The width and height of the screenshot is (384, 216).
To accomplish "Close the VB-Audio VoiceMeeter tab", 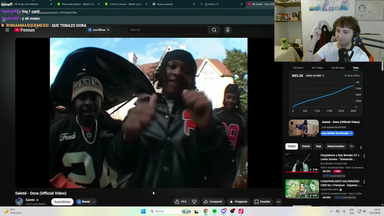I will point(51,4).
